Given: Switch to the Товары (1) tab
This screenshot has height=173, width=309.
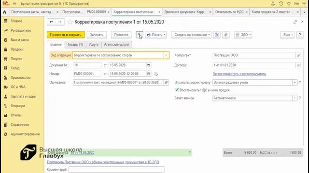Looking at the screenshot, I should (75, 45).
